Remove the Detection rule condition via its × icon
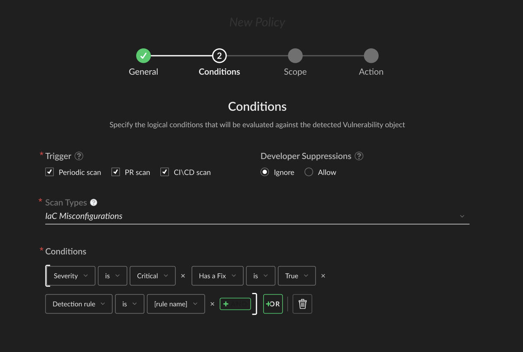This screenshot has width=523, height=352. (x=212, y=304)
